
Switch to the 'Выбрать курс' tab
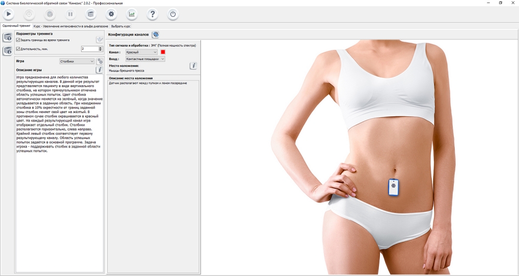(120, 26)
